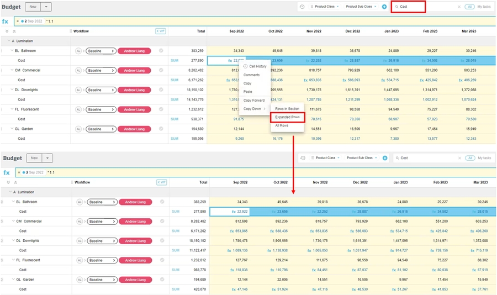Select Expanded Rows in the Copy Down submenu
Viewport: 497px width, 295px height.
[x=287, y=117]
